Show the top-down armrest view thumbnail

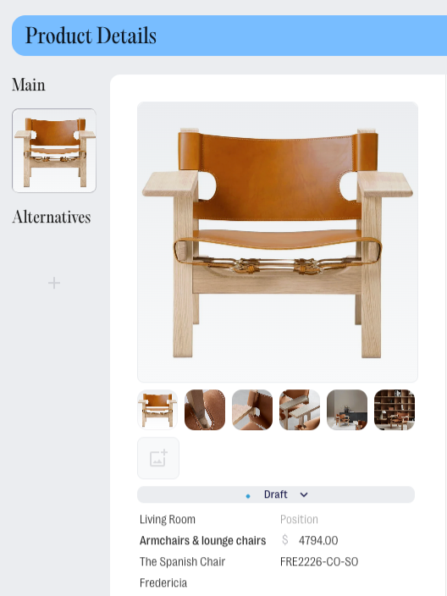coord(300,410)
